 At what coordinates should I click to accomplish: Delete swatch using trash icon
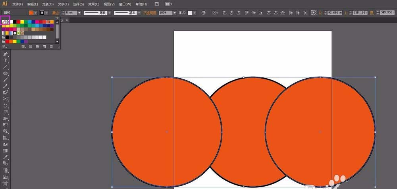click(51, 46)
